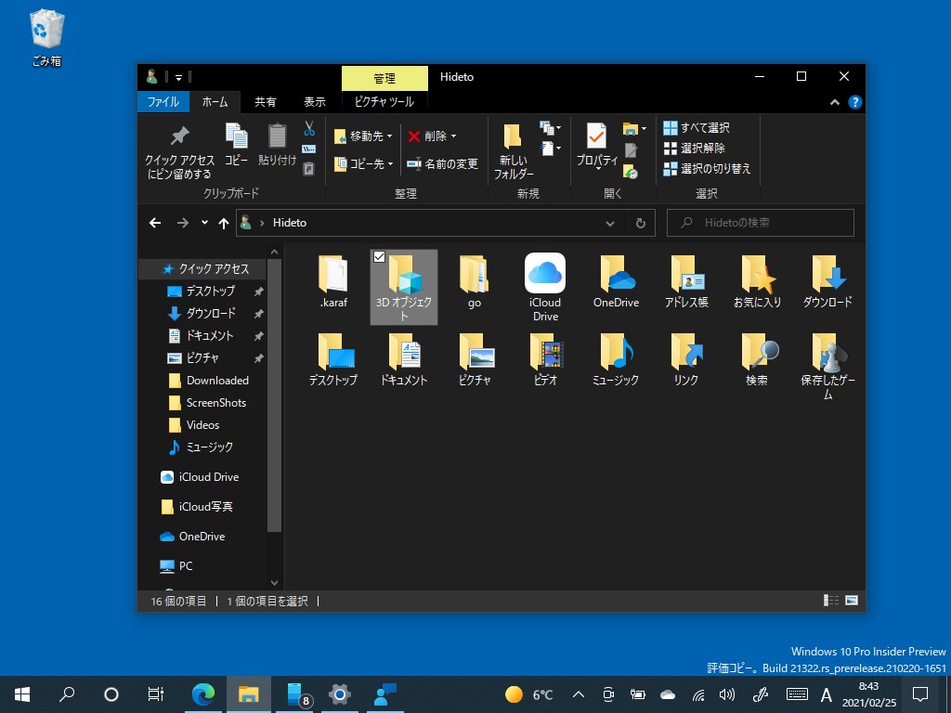951x713 pixels.
Task: Open Downloaded in the navigation pane
Action: (x=209, y=380)
